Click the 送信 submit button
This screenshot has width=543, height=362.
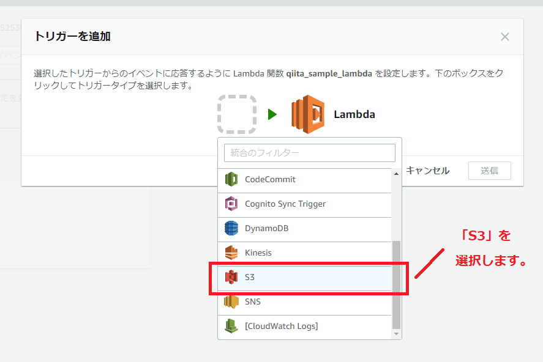(489, 171)
